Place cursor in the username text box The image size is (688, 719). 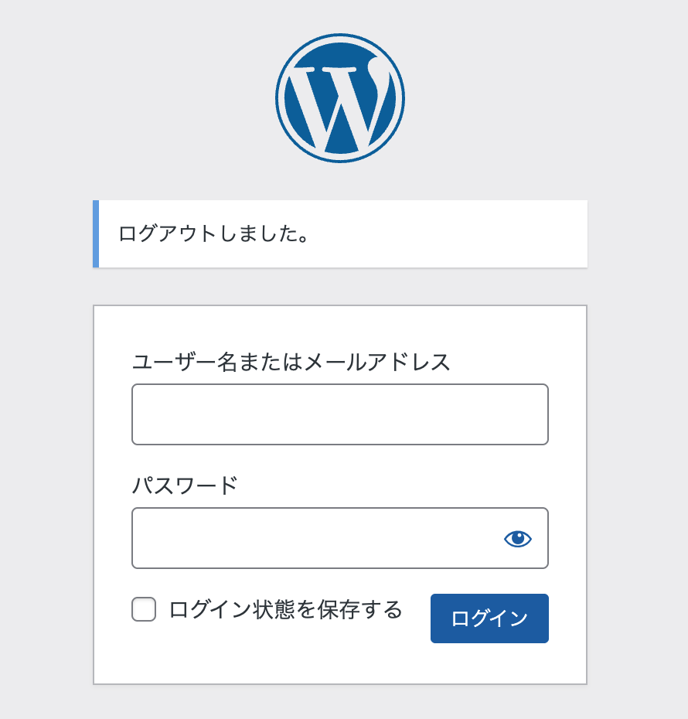(339, 414)
